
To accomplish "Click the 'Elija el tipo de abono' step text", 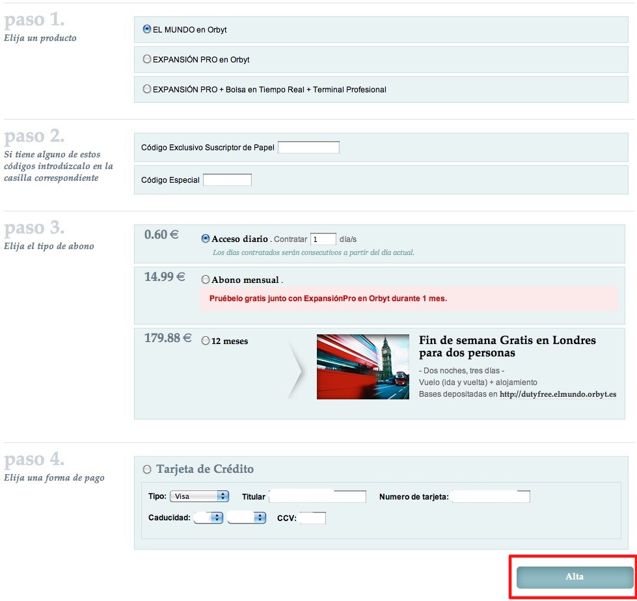I will click(x=49, y=246).
